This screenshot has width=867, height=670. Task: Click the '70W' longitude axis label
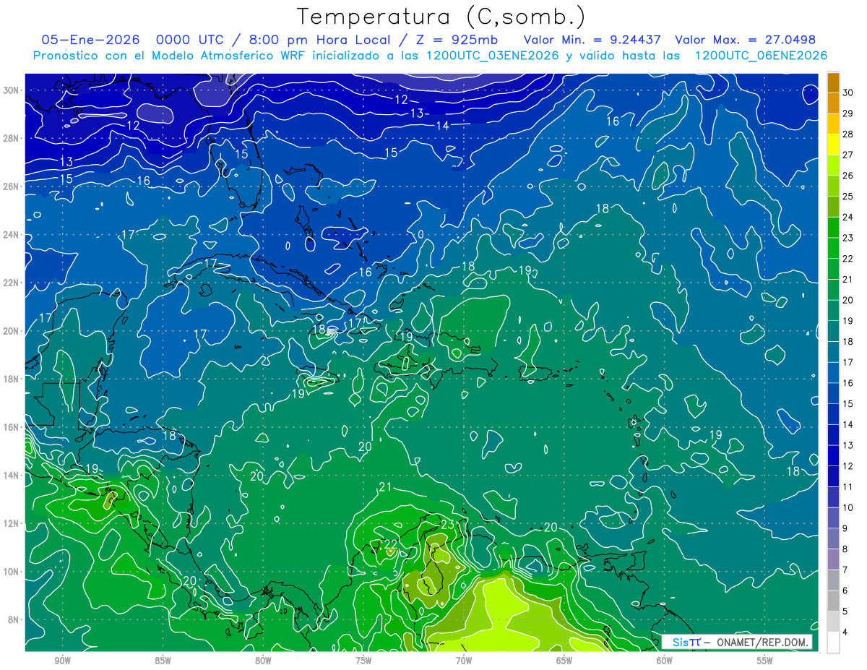[464, 661]
